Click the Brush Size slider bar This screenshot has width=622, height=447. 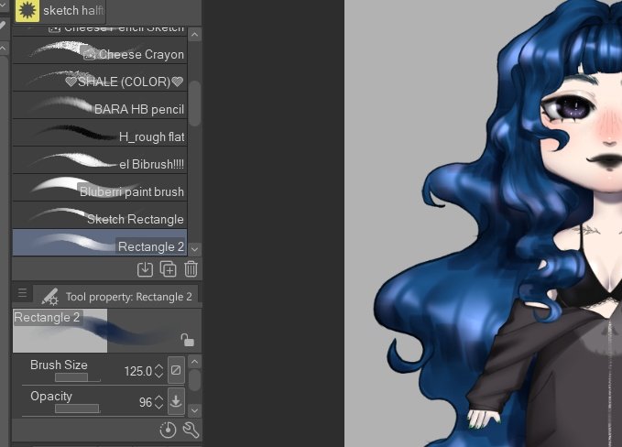tap(78, 377)
